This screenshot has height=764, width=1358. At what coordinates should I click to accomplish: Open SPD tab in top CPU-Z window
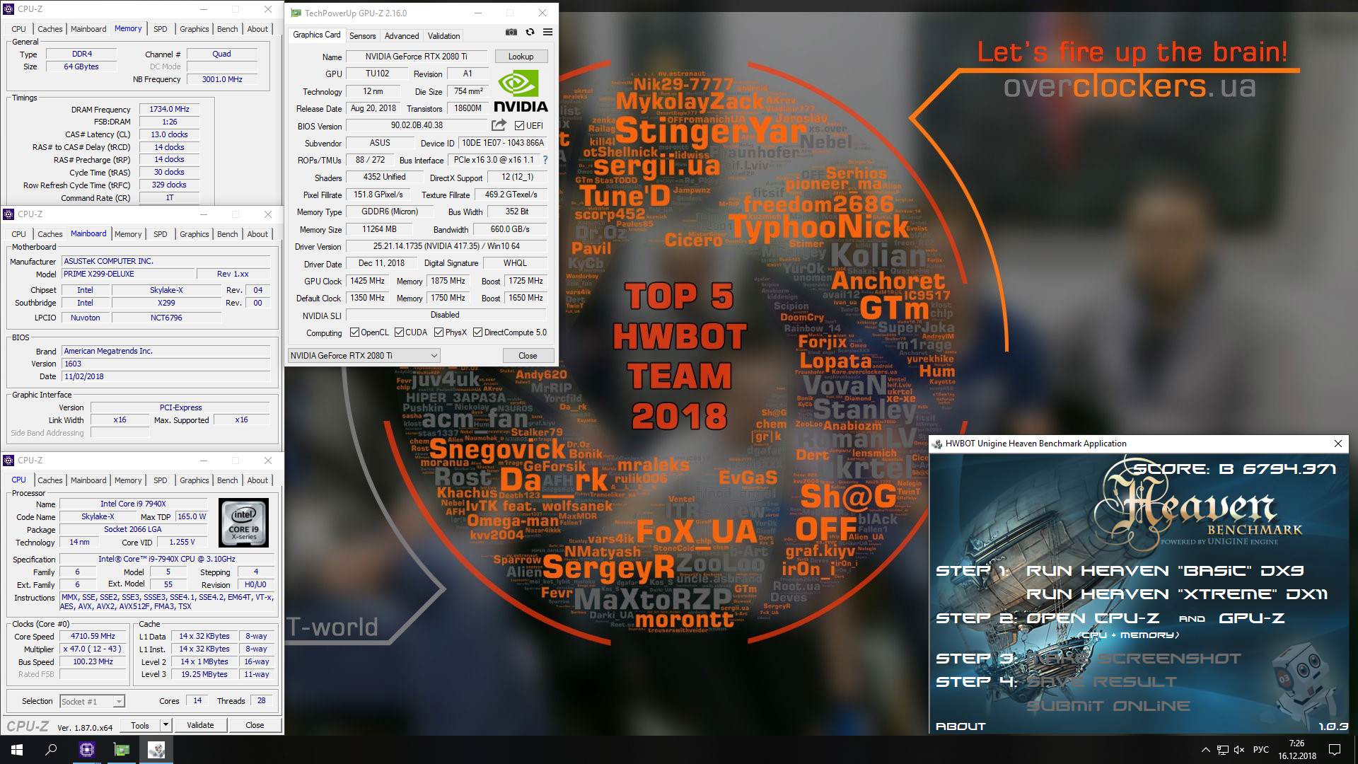point(161,29)
